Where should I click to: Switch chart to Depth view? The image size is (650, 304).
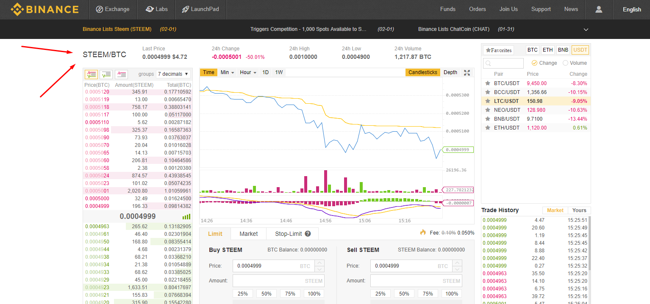click(450, 72)
